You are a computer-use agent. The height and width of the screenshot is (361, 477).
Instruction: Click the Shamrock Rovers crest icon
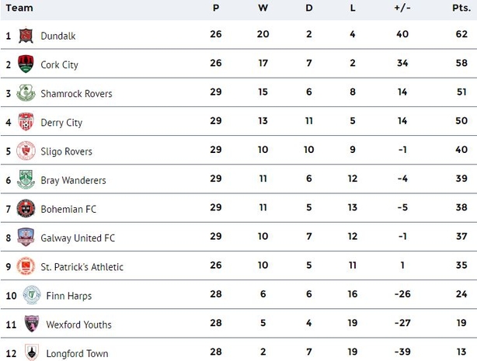pos(26,93)
